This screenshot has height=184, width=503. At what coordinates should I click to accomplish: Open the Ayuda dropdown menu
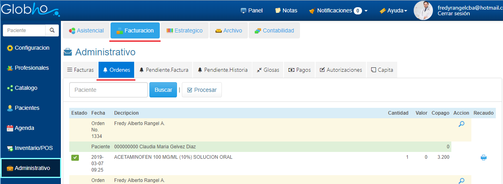393,10
